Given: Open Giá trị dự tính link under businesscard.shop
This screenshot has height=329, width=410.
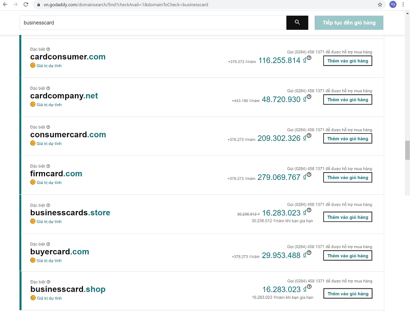Looking at the screenshot, I should point(49,298).
